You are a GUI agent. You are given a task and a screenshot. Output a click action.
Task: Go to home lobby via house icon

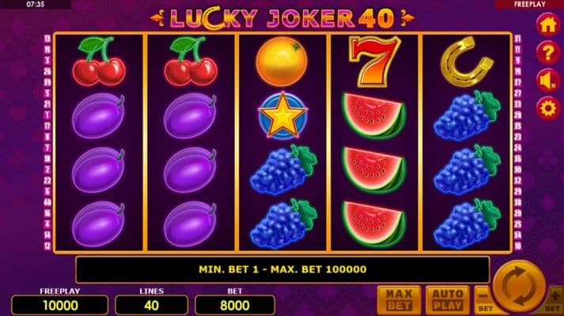(x=548, y=25)
